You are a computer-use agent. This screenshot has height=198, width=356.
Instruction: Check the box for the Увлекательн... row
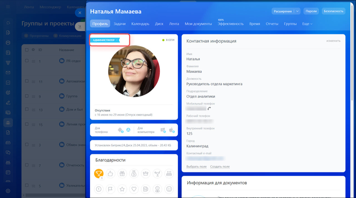pyautogui.click(x=27, y=185)
